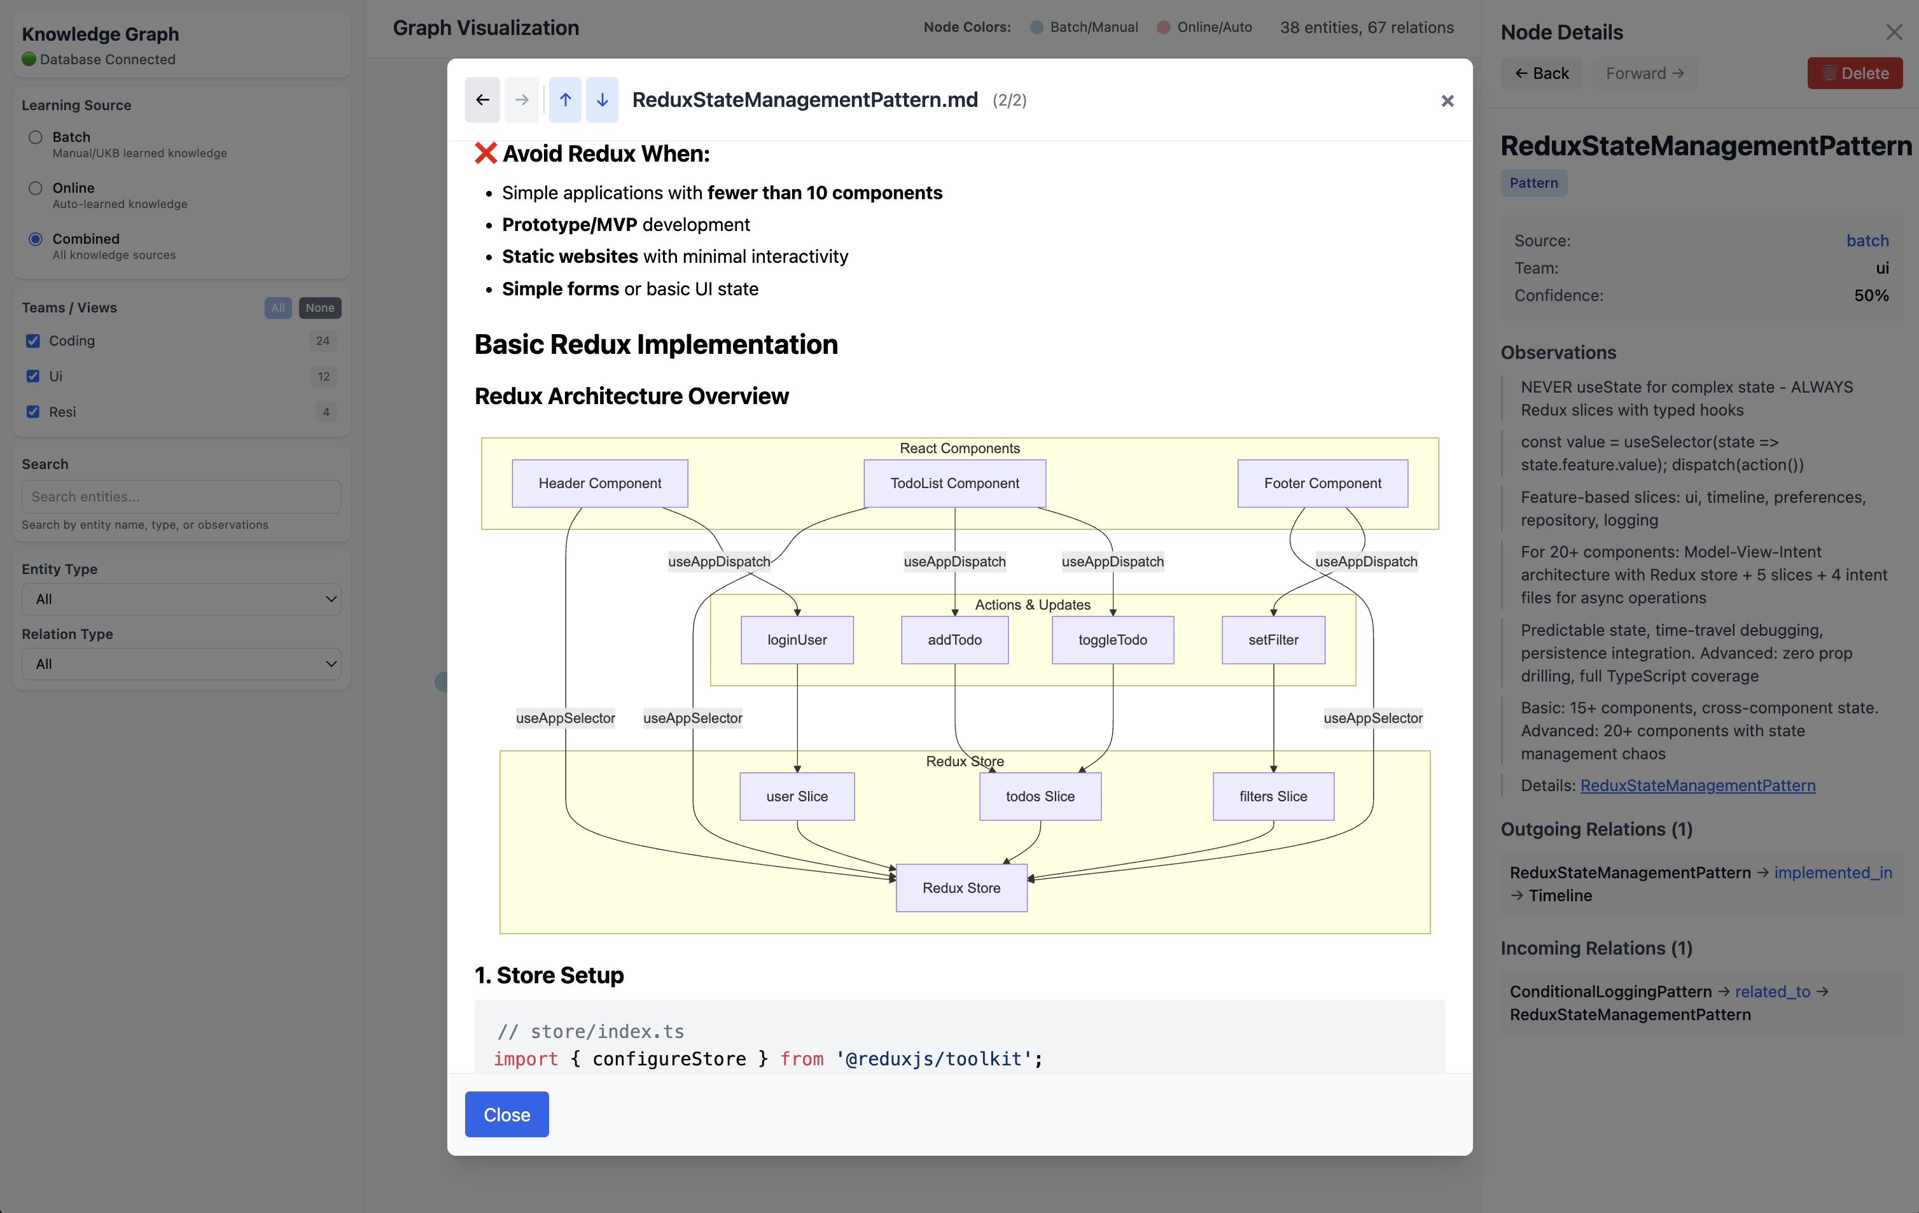1919x1213 pixels.
Task: Click the Redux Architecture Overview heading
Action: pyautogui.click(x=631, y=396)
